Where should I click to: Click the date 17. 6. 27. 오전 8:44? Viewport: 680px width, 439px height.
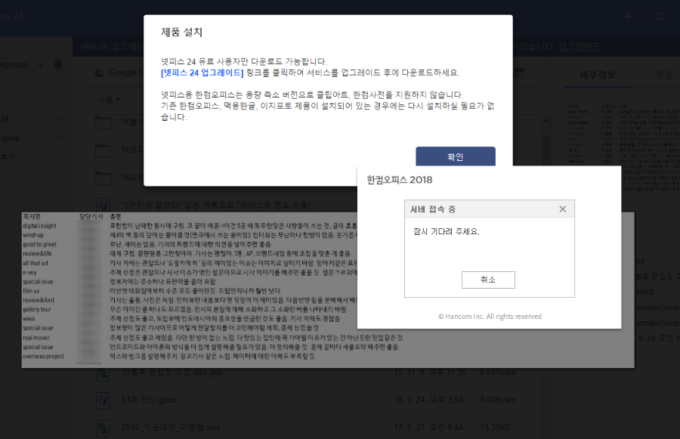pos(428,428)
